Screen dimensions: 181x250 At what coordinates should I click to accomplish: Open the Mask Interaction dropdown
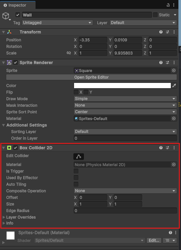(x=125, y=105)
